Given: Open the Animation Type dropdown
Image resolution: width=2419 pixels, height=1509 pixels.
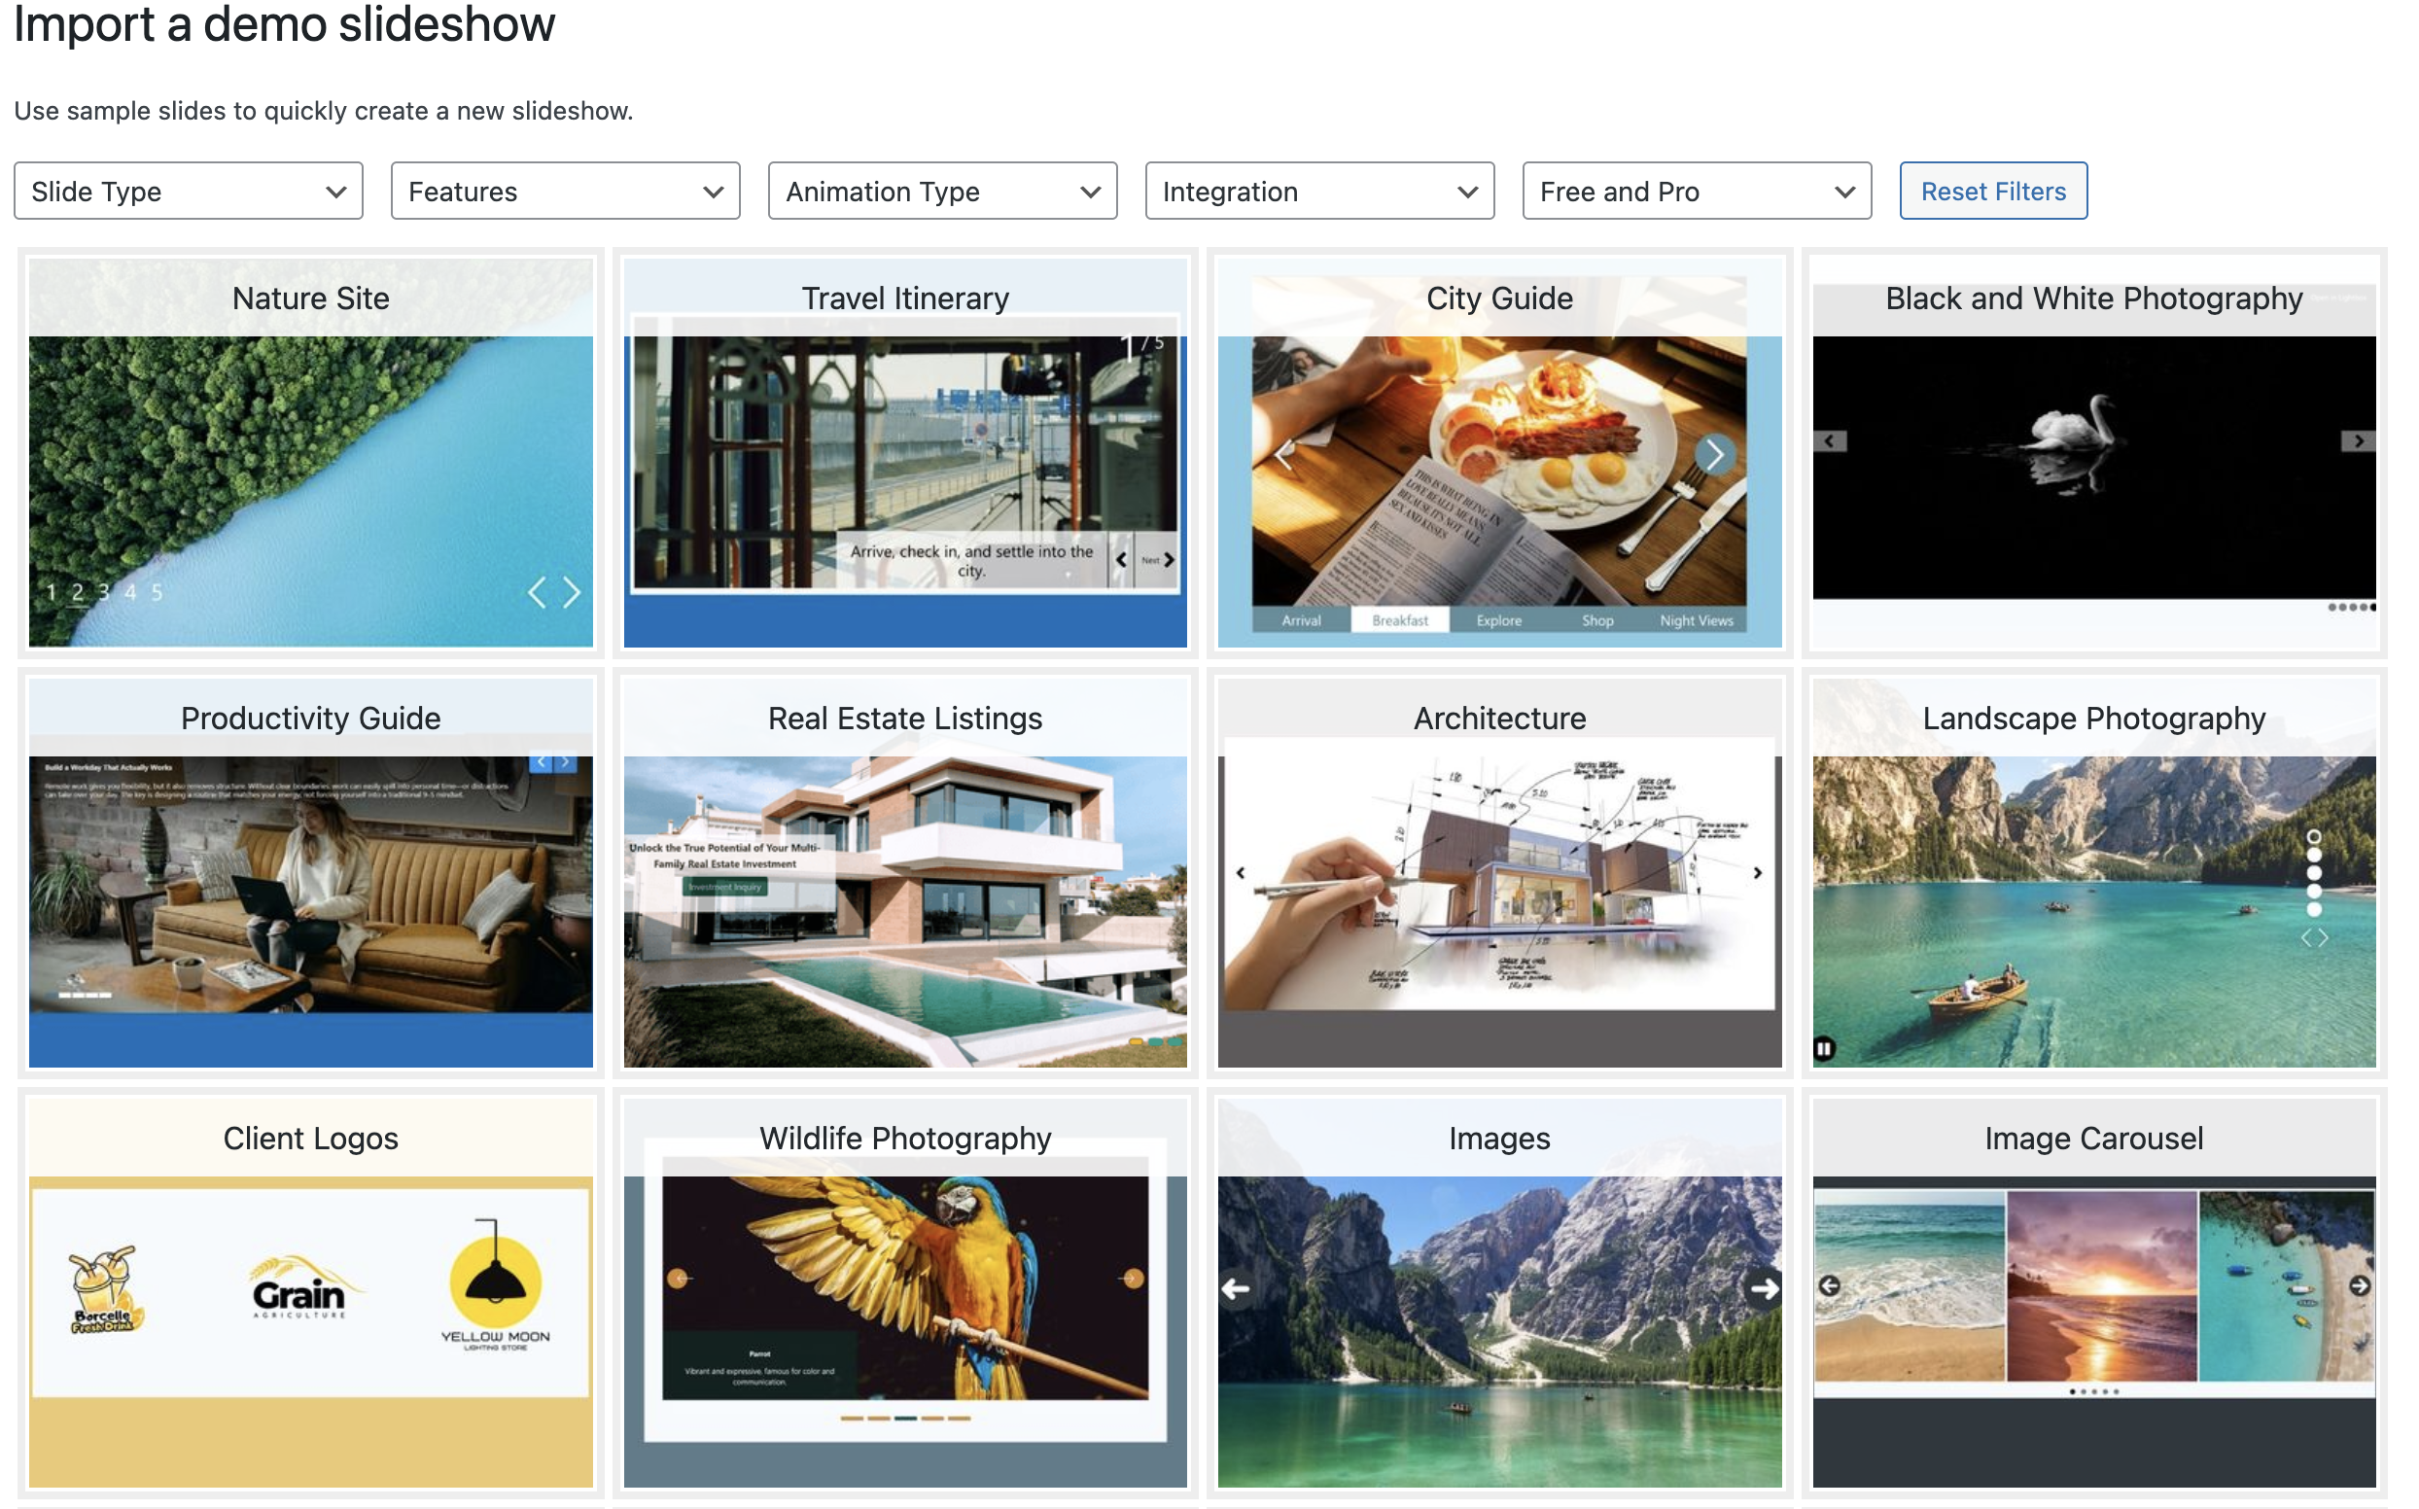Looking at the screenshot, I should pos(942,191).
